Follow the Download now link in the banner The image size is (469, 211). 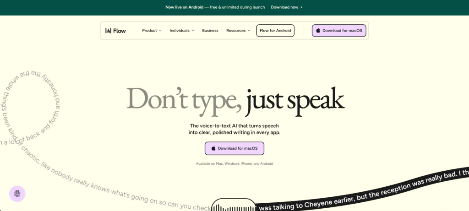point(284,7)
